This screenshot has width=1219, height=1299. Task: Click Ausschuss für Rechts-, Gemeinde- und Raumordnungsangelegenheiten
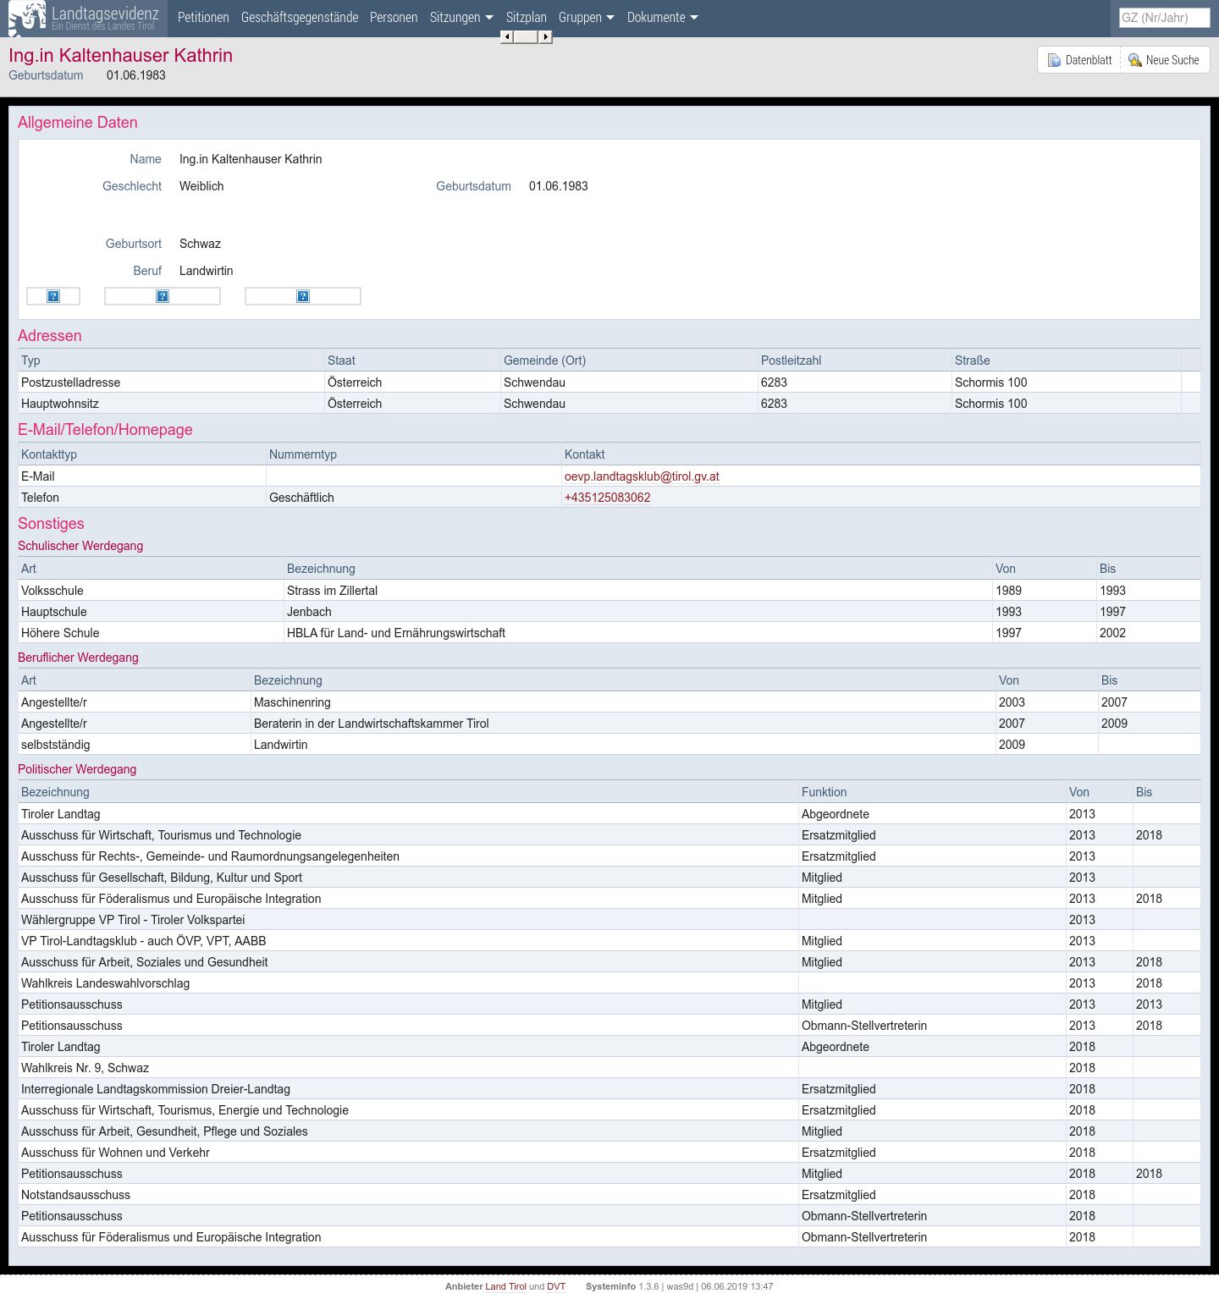[210, 856]
